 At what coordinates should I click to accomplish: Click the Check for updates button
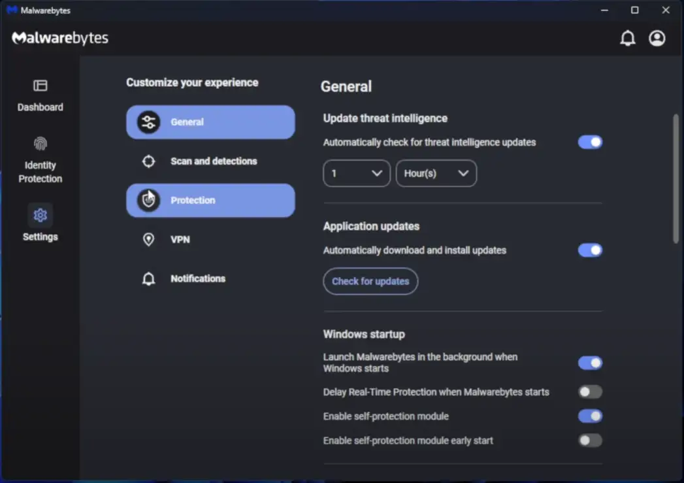370,282
